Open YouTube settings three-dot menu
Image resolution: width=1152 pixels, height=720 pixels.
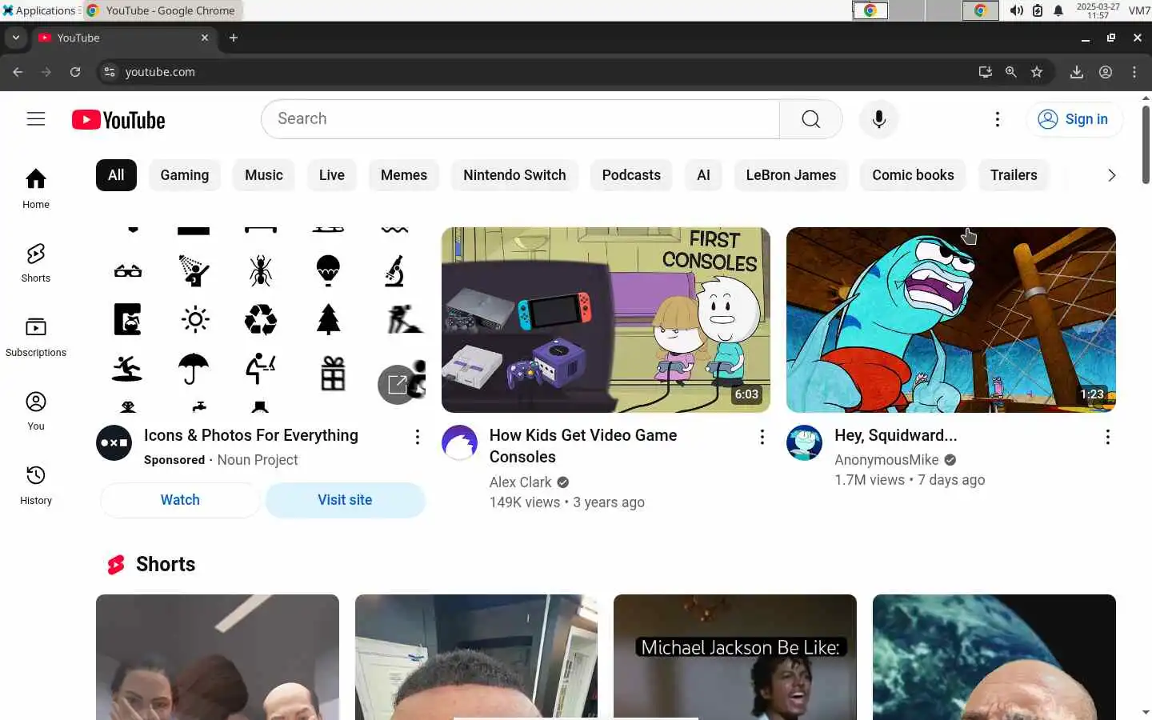pos(997,119)
